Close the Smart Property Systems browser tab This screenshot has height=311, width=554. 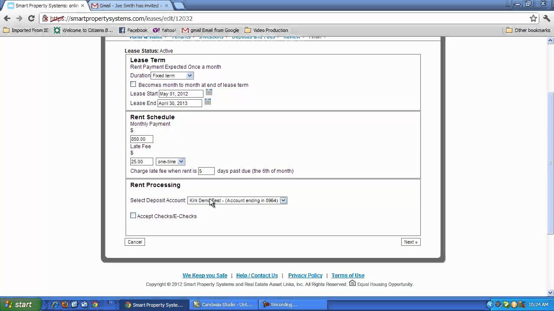83,6
